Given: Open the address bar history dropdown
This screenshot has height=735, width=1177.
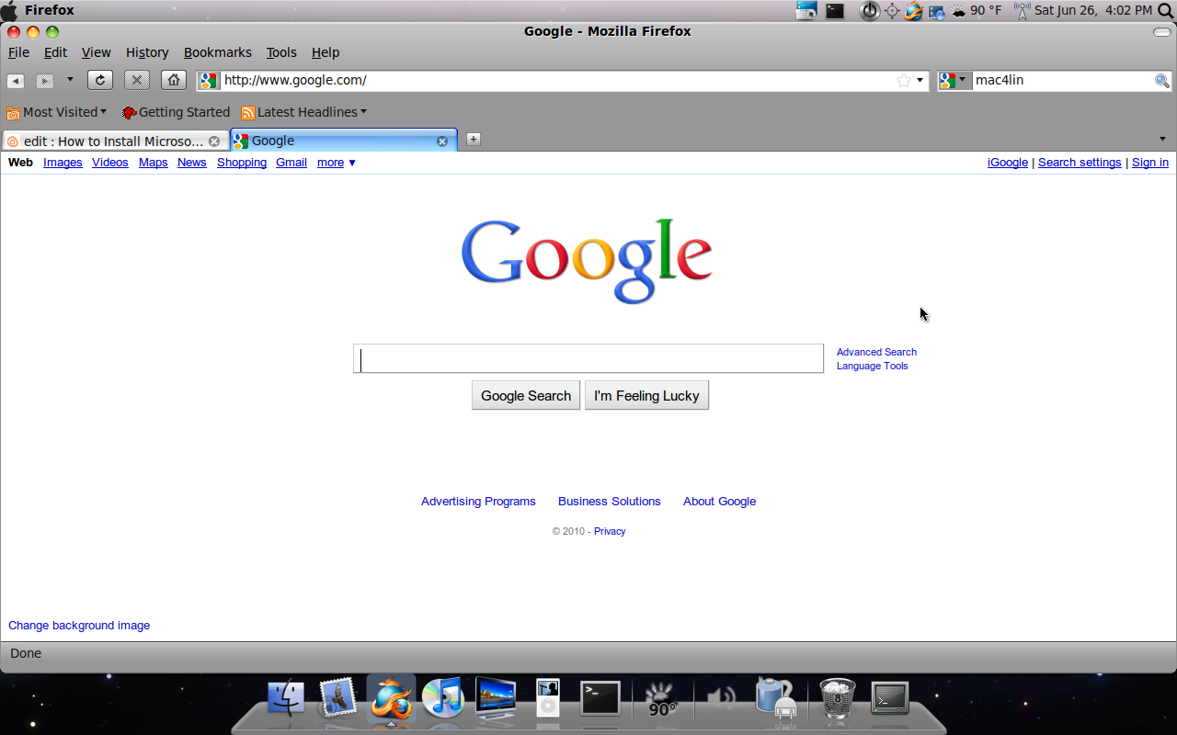Looking at the screenshot, I should coord(920,80).
